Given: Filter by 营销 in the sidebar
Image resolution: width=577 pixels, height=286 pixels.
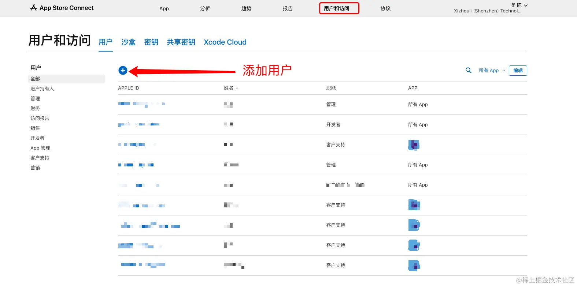Looking at the screenshot, I should tap(35, 168).
